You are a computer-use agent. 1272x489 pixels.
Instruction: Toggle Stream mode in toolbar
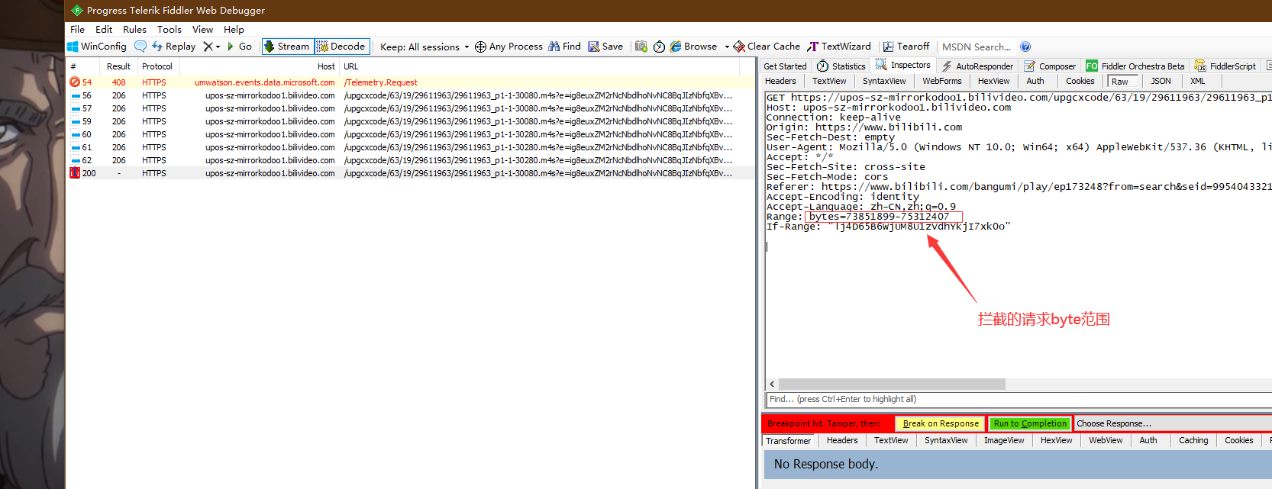[287, 47]
